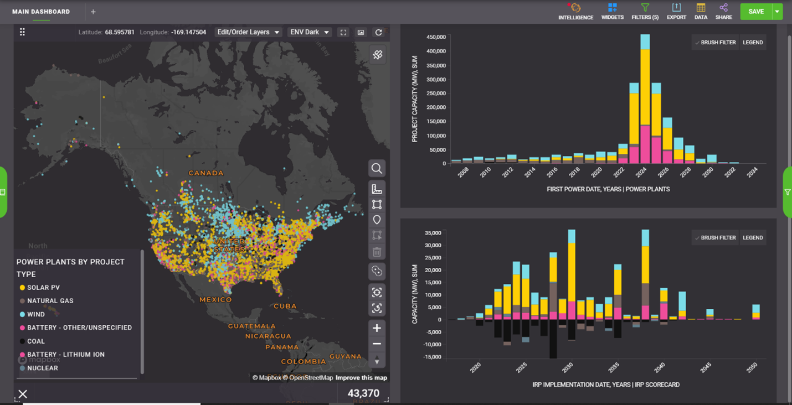Click the Widgets icon

(612, 11)
